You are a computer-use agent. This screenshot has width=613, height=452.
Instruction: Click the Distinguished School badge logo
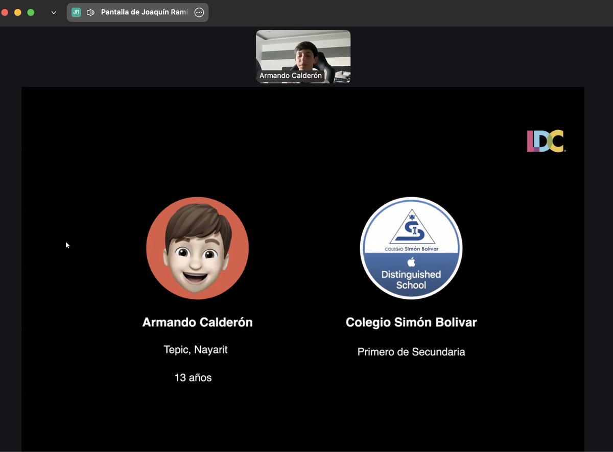point(411,248)
